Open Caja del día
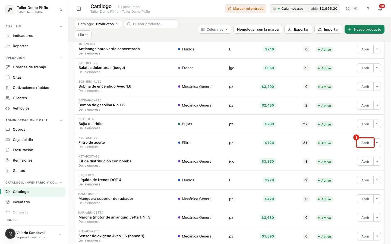Image resolution: width=391 pixels, height=244 pixels. [34, 140]
